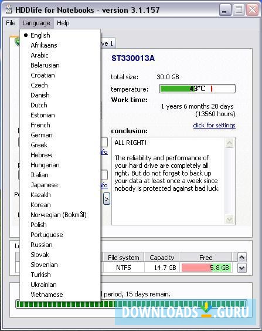
Task: Open the File menu
Action: (x=11, y=23)
